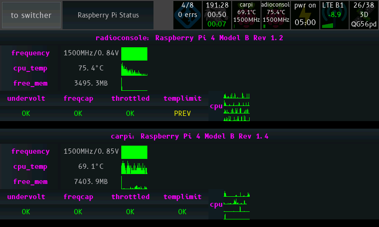This screenshot has height=227, width=379.
Task: Click carpi bottom cpu core graph
Action: [x=236, y=217]
